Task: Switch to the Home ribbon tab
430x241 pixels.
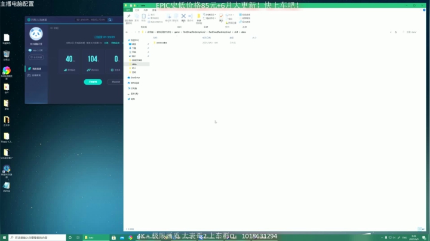Action: coord(137,10)
